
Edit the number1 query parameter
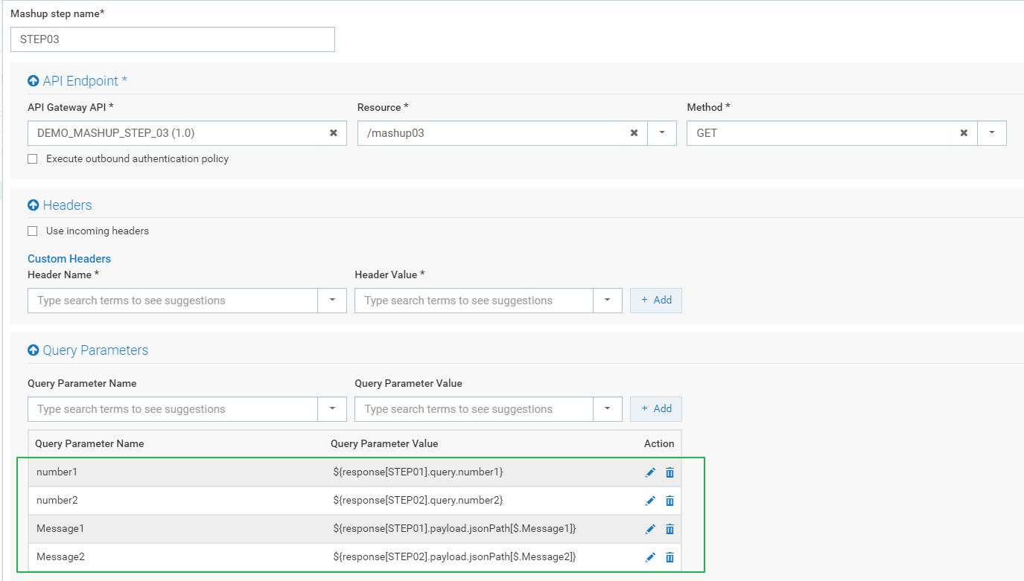tap(650, 472)
